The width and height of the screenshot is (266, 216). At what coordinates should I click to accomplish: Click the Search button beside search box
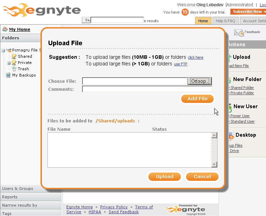pos(87,20)
